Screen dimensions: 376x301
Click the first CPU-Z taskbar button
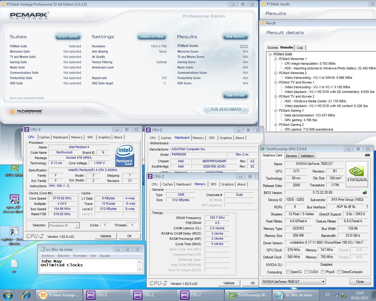106,295
